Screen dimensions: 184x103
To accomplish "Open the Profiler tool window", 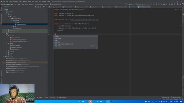I will [x=52, y=97].
